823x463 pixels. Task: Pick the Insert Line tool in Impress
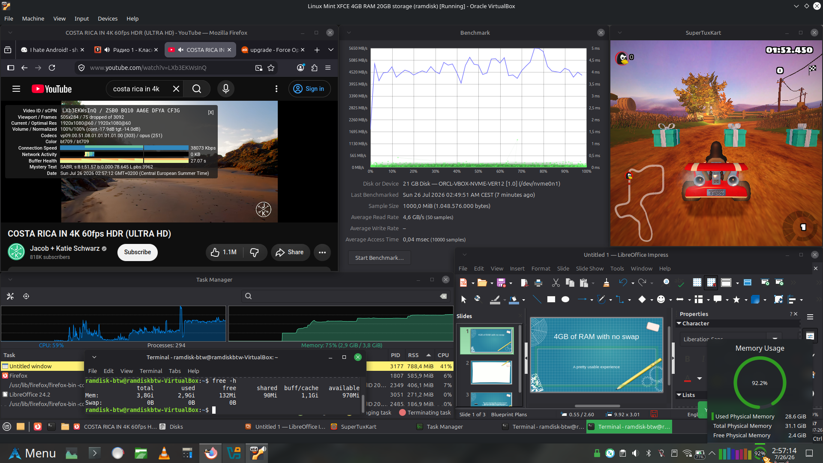coord(537,299)
